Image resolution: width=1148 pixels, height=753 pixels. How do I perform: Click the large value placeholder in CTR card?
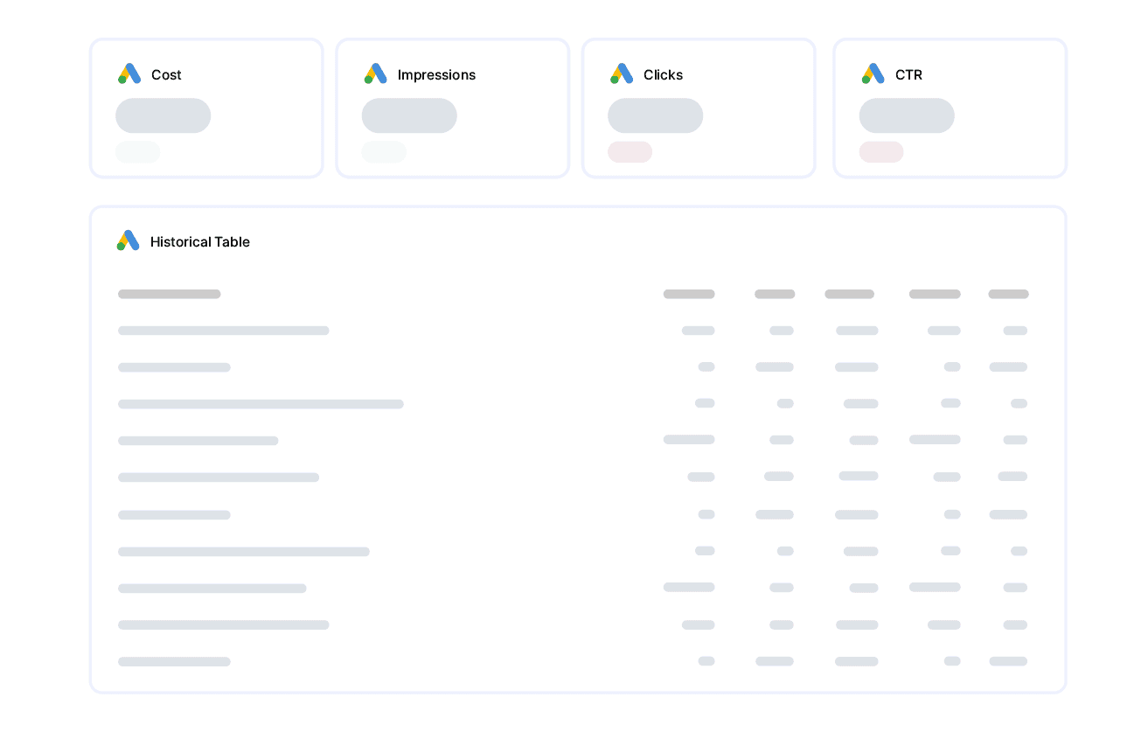click(907, 115)
